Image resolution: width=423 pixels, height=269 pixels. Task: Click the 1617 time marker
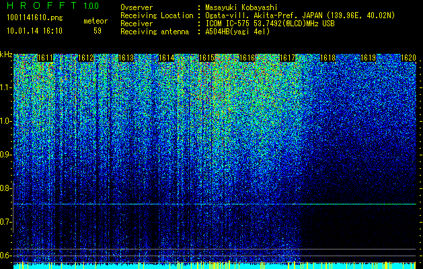tap(288, 58)
